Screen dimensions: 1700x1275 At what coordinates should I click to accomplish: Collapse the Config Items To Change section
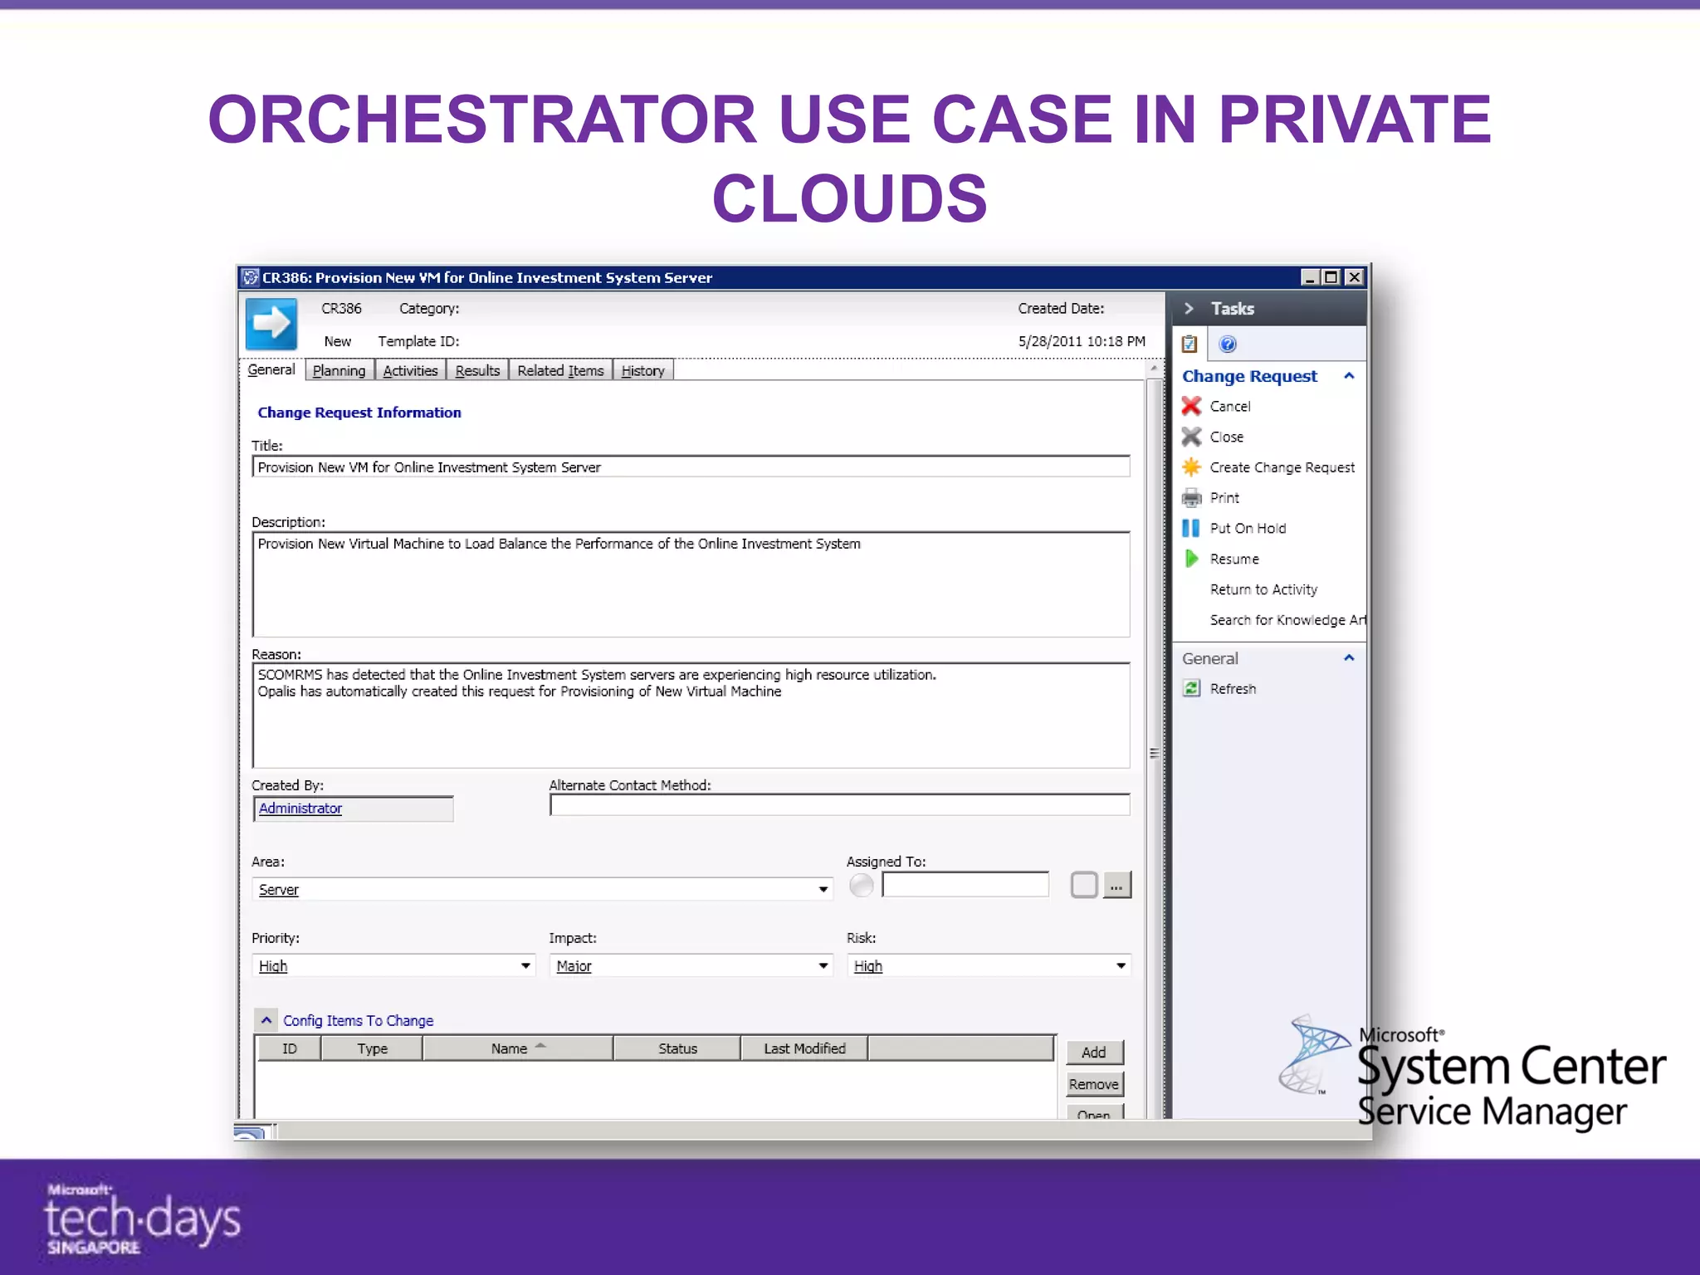(x=266, y=1020)
